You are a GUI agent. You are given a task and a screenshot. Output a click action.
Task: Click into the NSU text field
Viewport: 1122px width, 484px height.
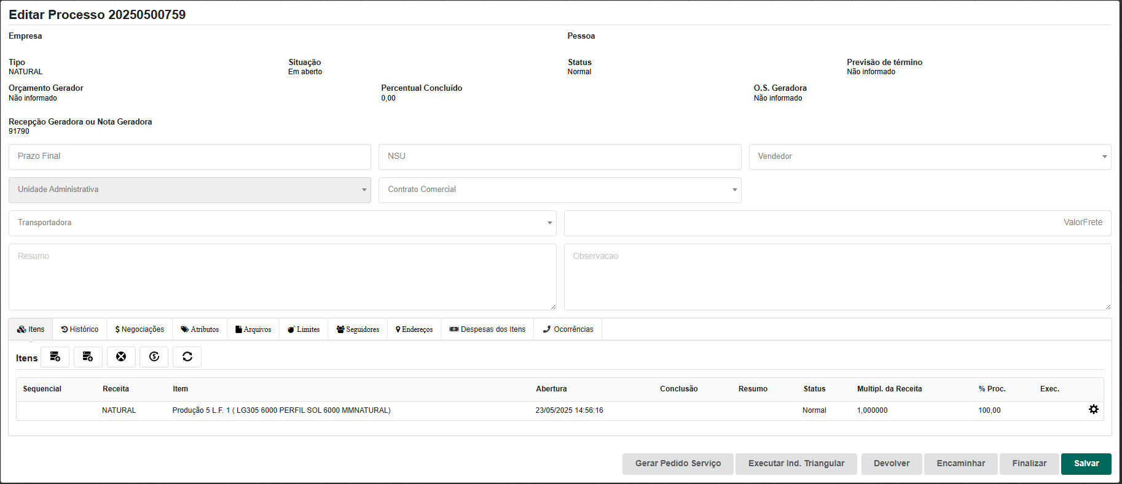[559, 157]
